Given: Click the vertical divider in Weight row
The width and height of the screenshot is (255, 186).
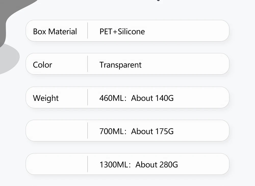Looking at the screenshot, I should 88,97.
